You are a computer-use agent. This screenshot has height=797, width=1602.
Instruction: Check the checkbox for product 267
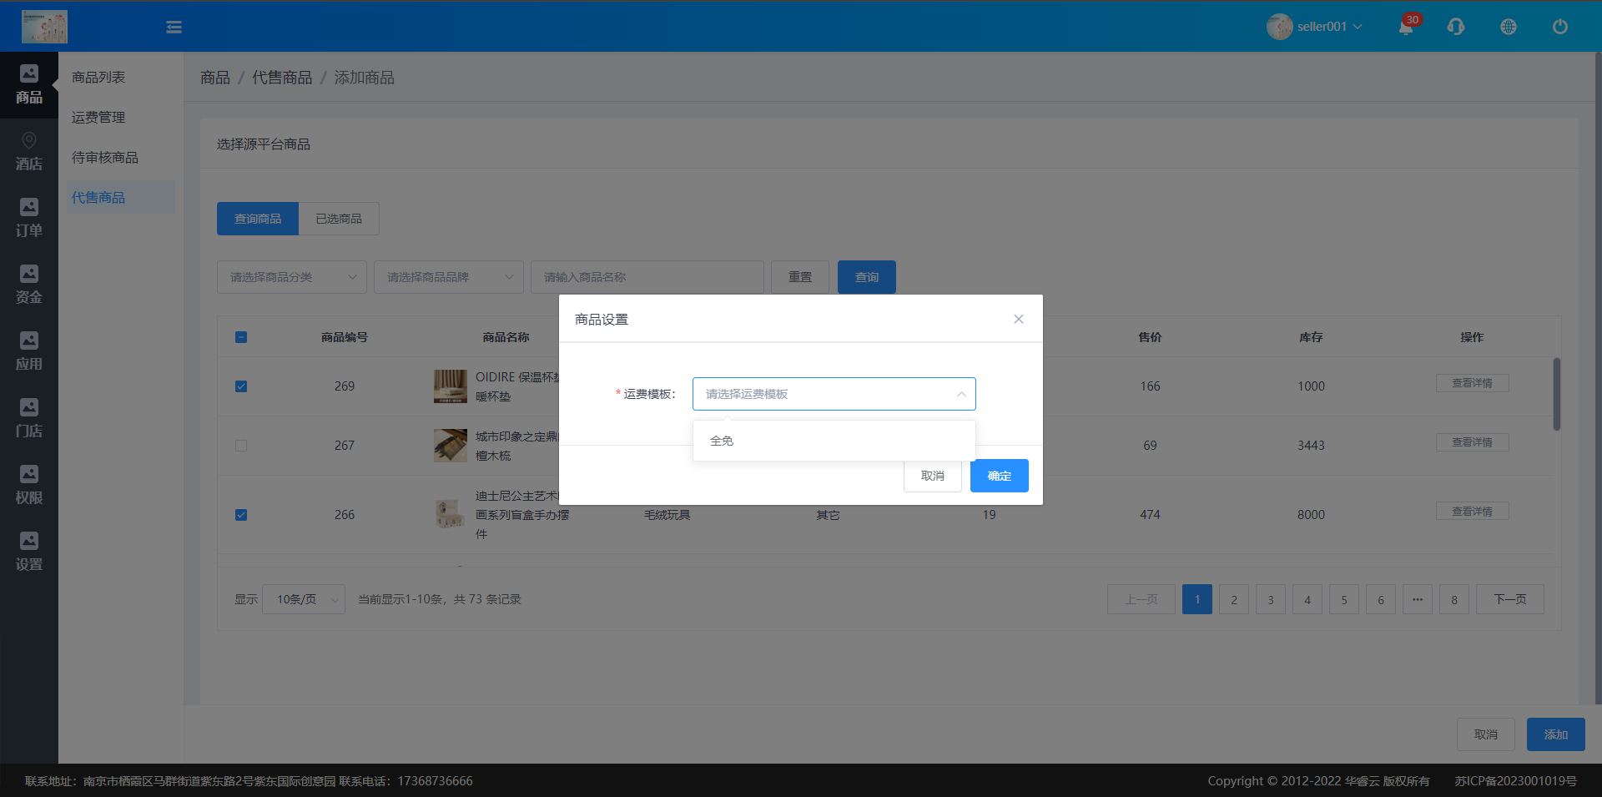241,446
